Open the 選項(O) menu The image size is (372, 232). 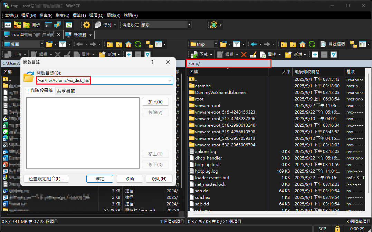pos(96,16)
